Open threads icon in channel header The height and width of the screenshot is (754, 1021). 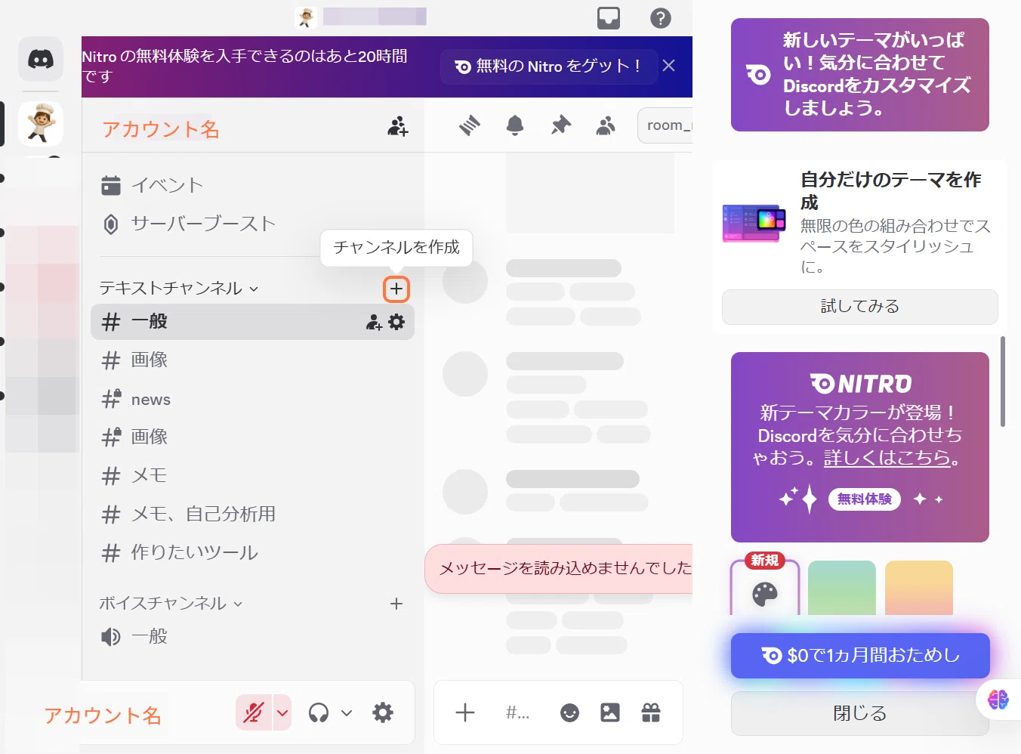[x=470, y=125]
